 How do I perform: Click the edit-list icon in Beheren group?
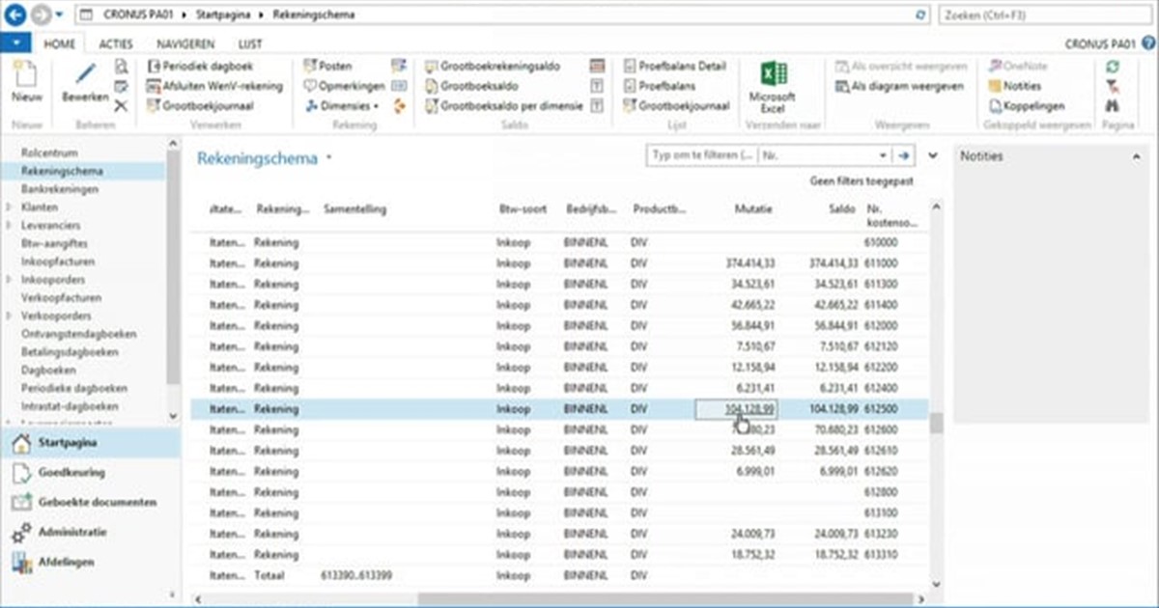click(122, 86)
